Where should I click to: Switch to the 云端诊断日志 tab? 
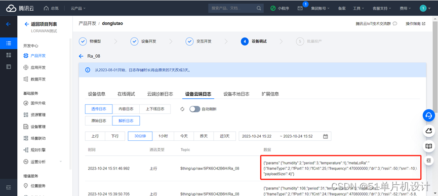(x=160, y=94)
